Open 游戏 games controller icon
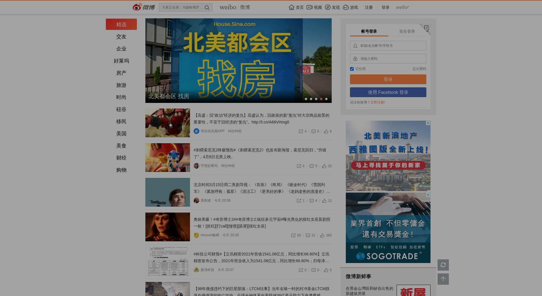The width and height of the screenshot is (542, 296). point(346,7)
